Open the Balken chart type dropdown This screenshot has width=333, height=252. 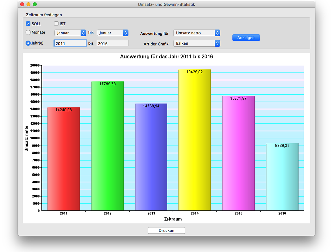(x=197, y=43)
